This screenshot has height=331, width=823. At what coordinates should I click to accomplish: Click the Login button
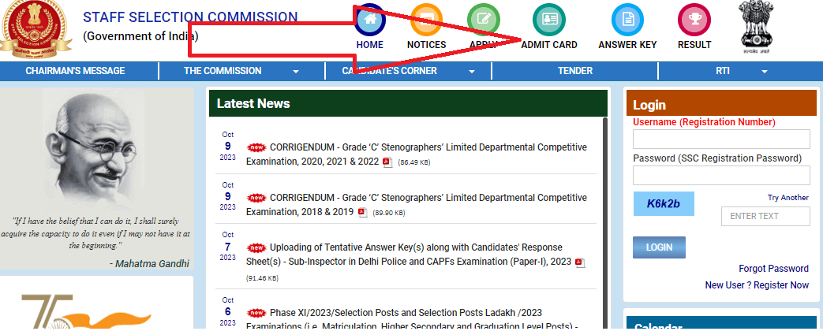pos(659,247)
